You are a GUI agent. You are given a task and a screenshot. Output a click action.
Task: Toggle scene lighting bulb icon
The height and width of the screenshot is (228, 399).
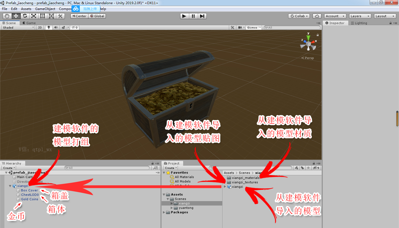49,27
